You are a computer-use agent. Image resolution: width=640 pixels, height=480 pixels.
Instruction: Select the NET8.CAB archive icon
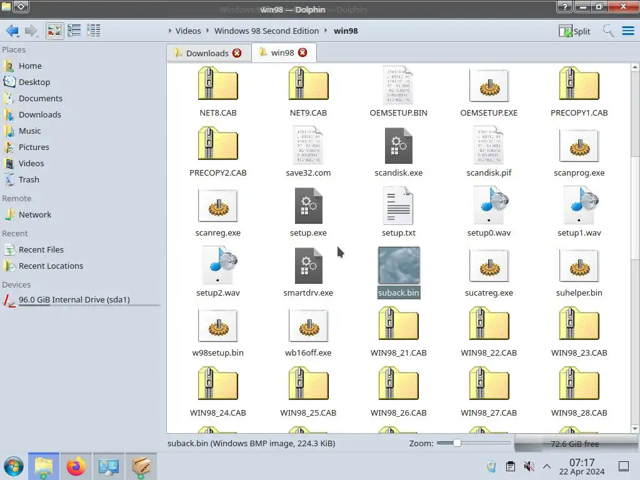pos(218,84)
